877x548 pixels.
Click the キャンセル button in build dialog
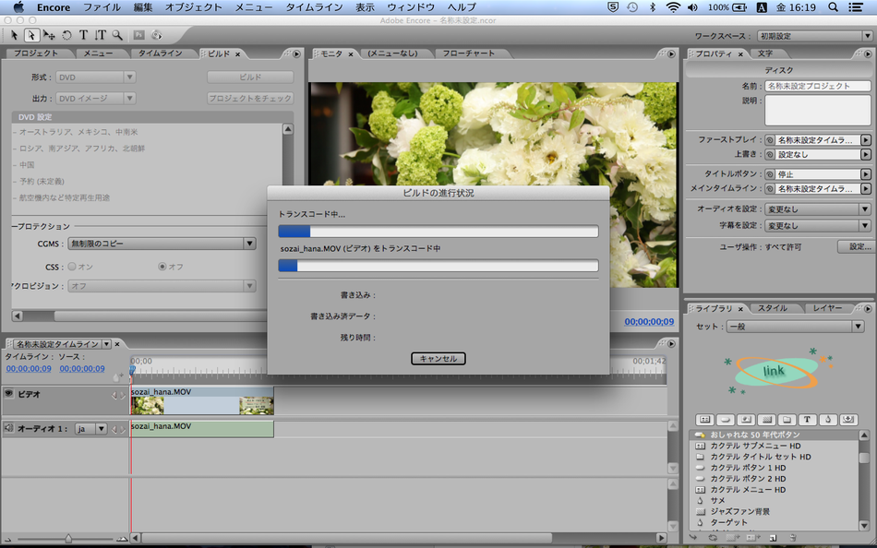tap(438, 359)
